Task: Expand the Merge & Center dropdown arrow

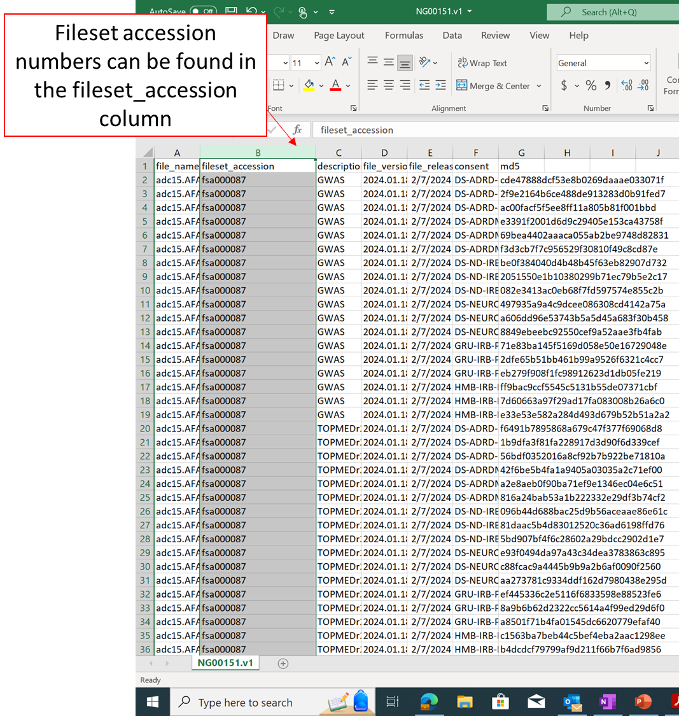Action: [539, 86]
